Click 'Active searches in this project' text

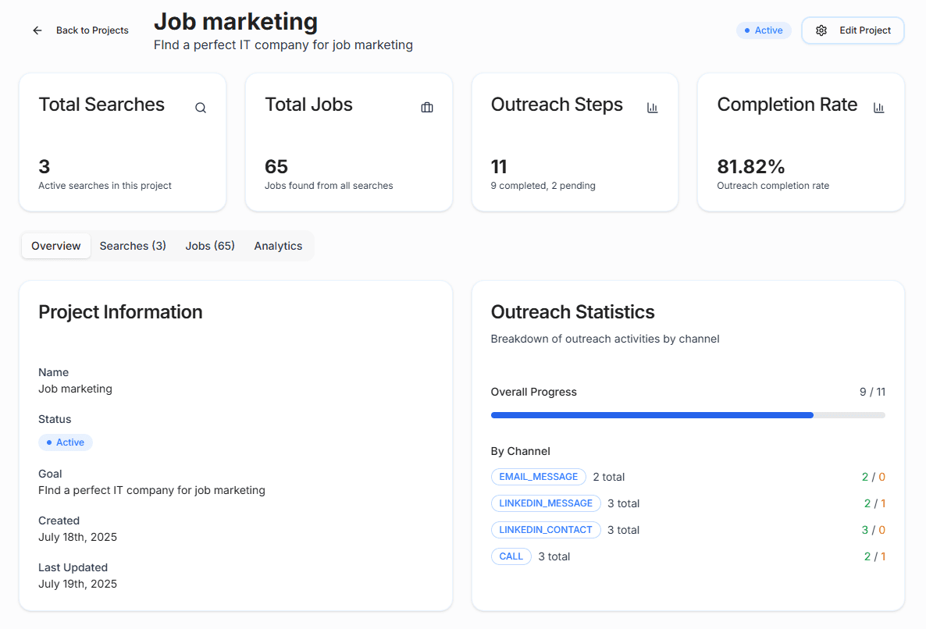(105, 185)
